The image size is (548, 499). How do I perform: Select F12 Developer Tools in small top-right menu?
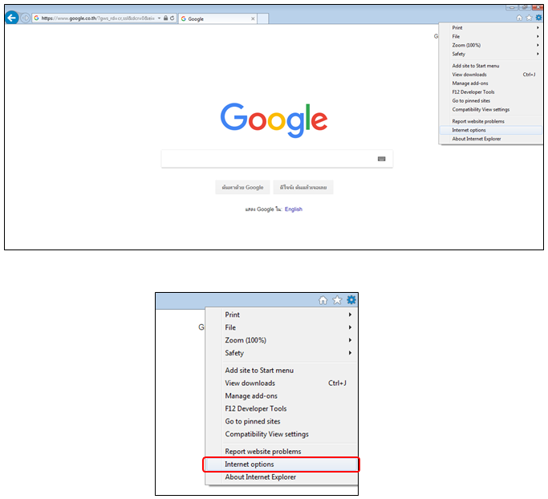coord(491,92)
